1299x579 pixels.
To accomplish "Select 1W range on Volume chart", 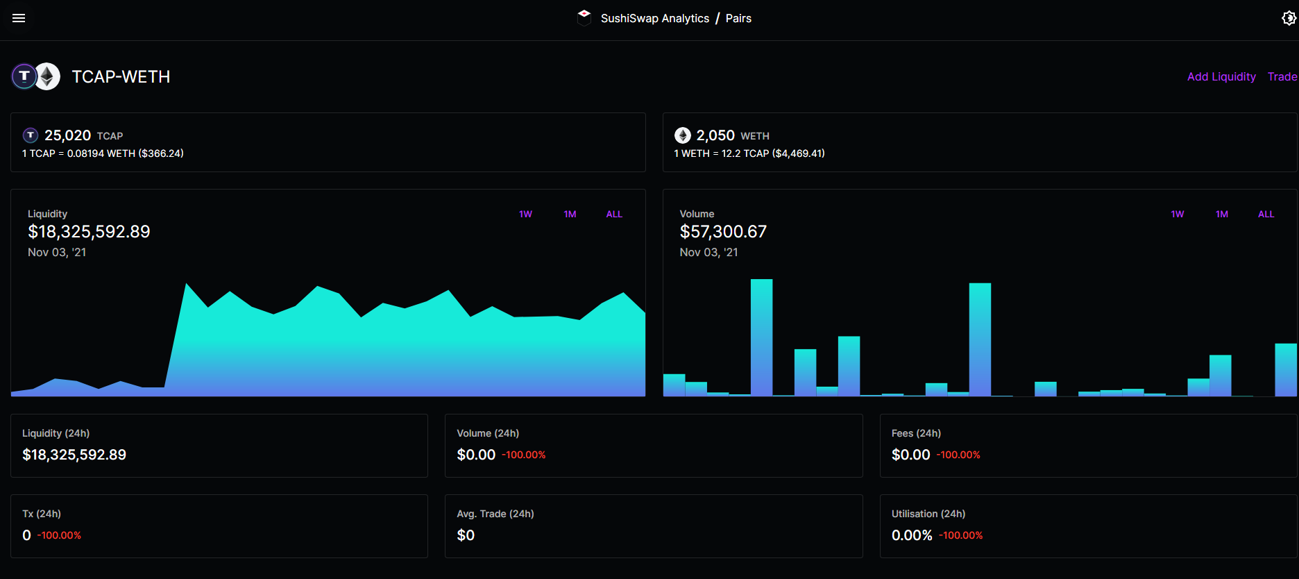I will click(1178, 215).
